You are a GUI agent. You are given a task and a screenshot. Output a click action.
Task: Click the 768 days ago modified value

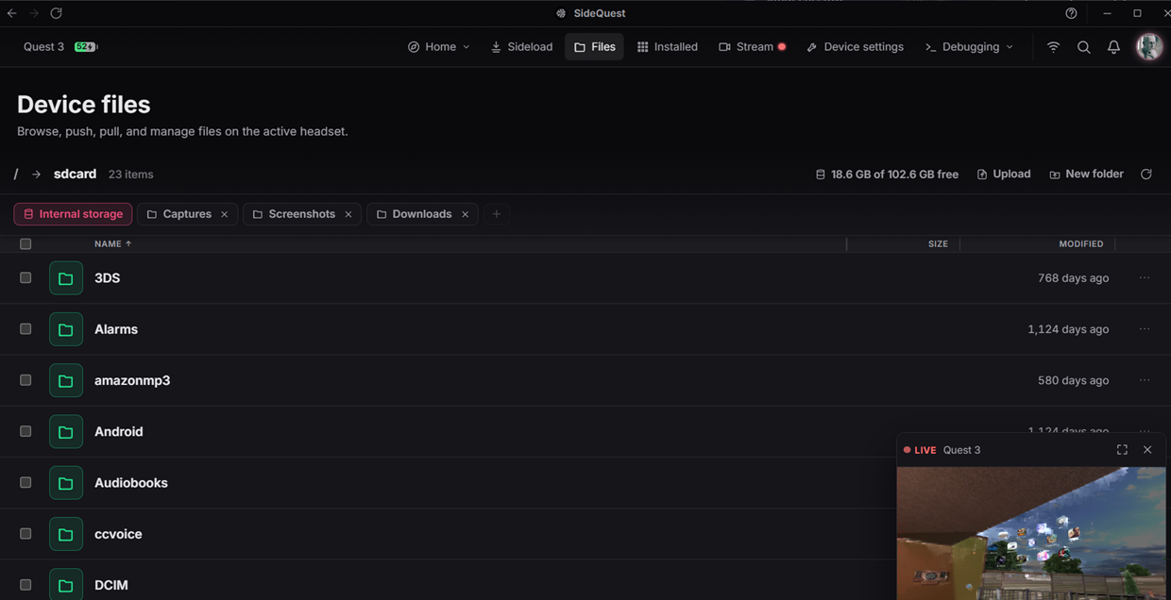[1073, 278]
